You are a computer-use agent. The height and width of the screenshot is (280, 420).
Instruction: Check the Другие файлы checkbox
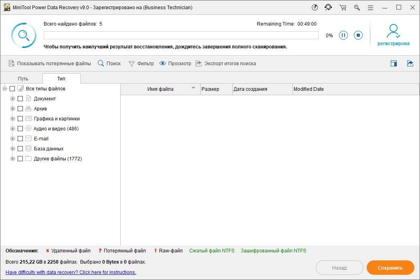20,158
